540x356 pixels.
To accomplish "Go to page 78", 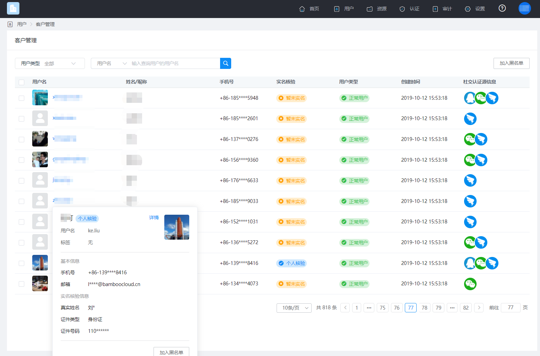I will tap(425, 308).
